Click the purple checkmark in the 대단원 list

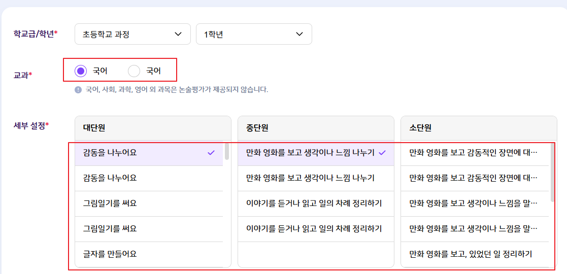[211, 152]
